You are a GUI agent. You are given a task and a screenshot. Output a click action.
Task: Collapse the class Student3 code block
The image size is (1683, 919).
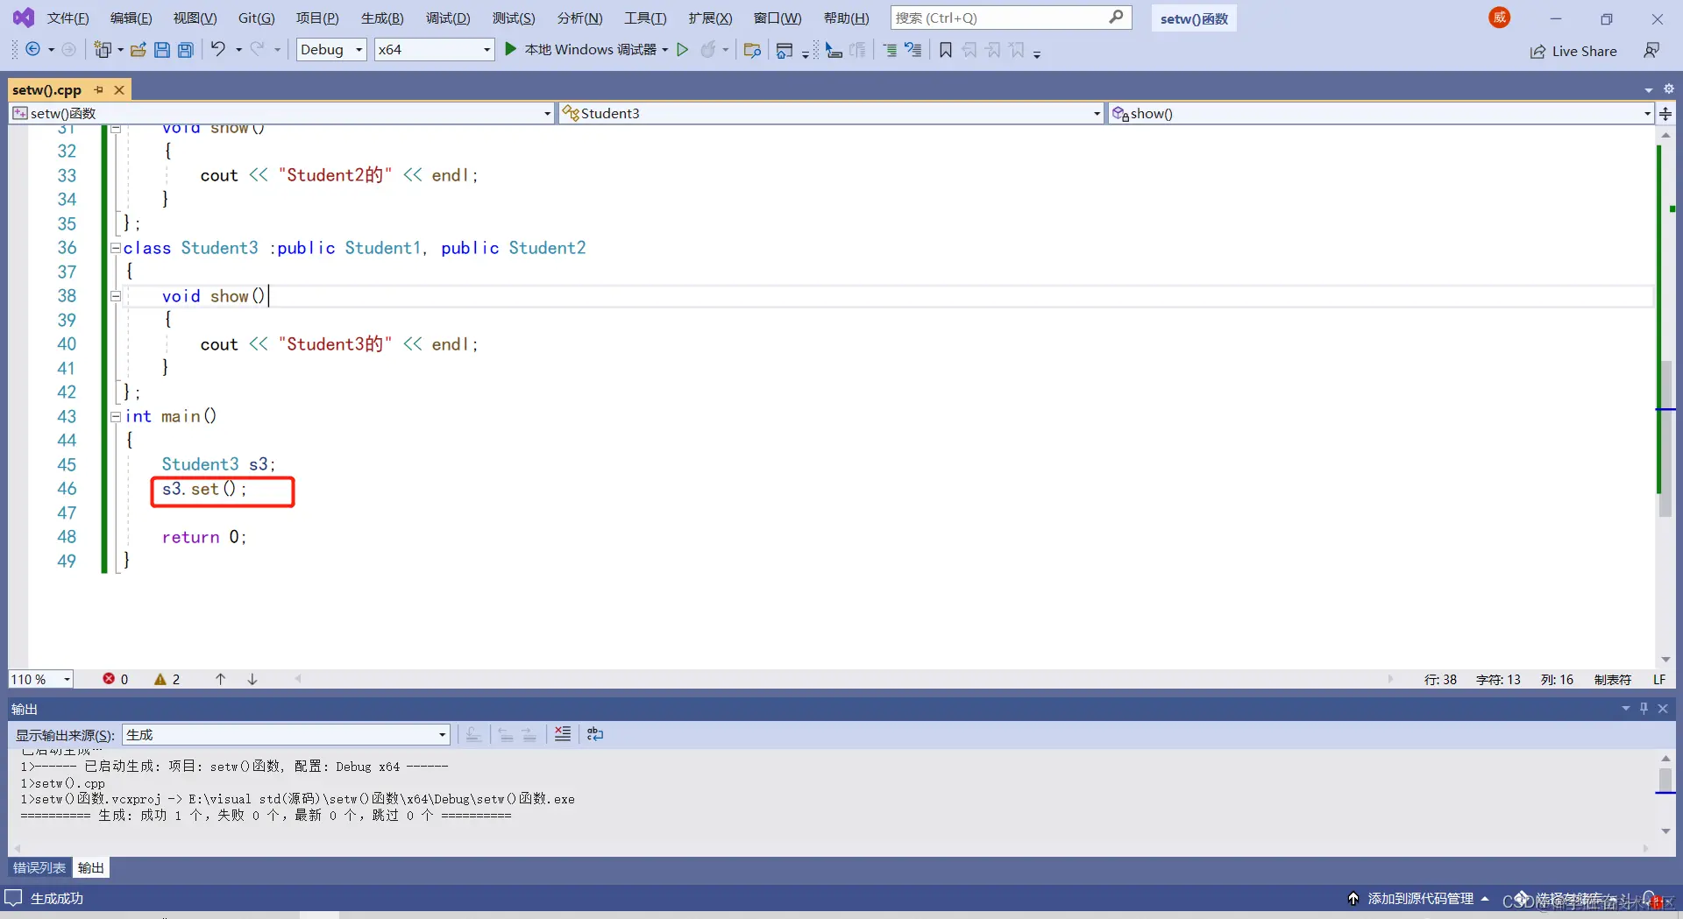(115, 248)
